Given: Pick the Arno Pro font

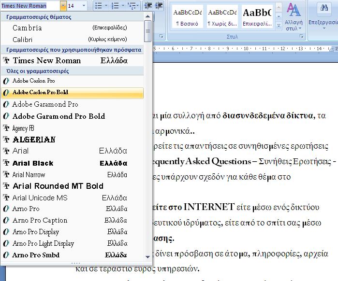Looking at the screenshot, I should (72, 209).
